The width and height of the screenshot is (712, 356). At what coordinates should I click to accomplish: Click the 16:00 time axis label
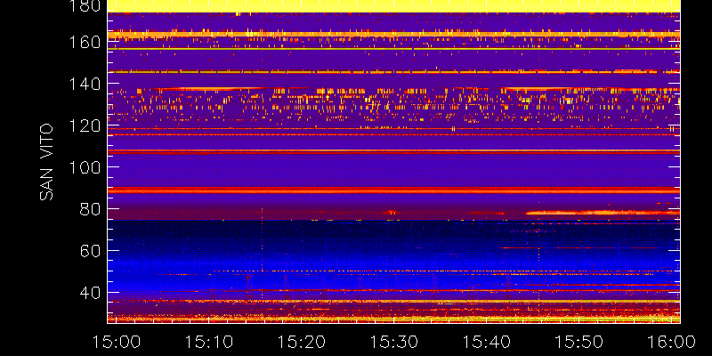coord(672,342)
